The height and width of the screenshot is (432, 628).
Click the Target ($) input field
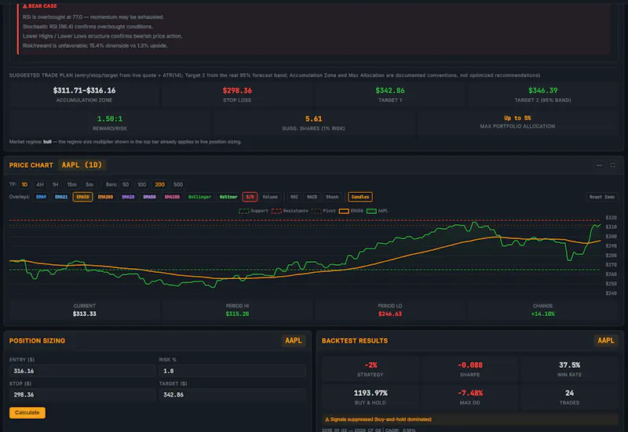232,394
